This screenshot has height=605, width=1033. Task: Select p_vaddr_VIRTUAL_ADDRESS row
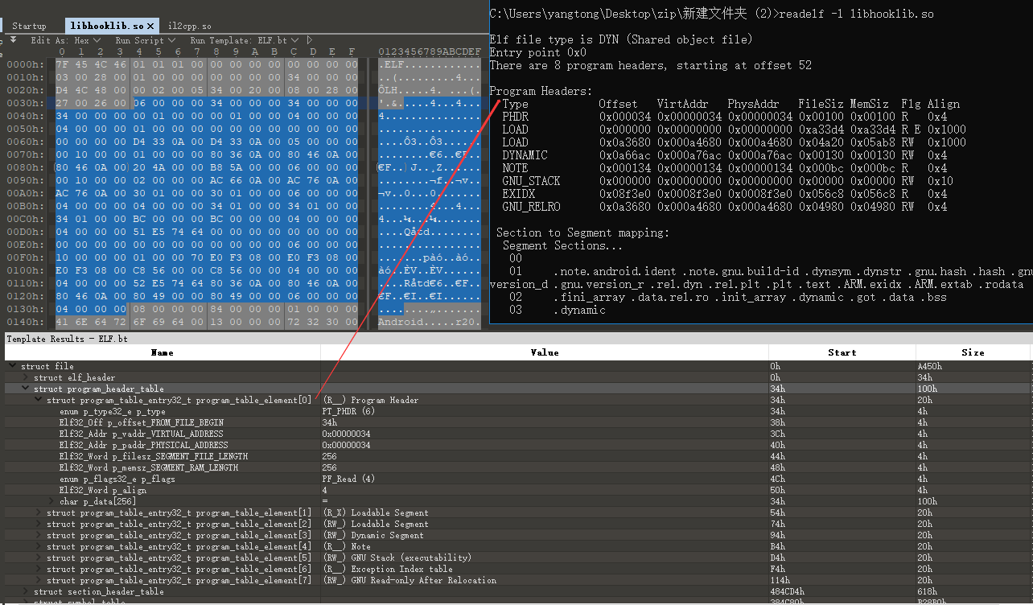tap(516, 434)
